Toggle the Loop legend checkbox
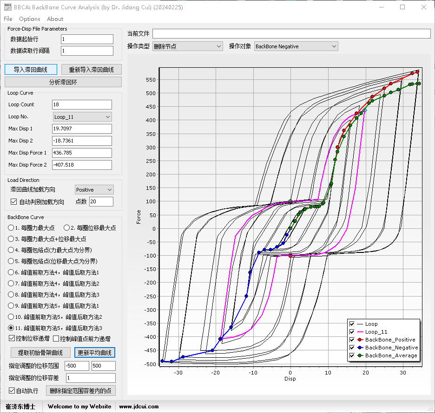The width and height of the screenshot is (435, 413). (352, 324)
